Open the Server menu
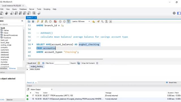Viewport: 181px width, 102px height. point(32,9)
